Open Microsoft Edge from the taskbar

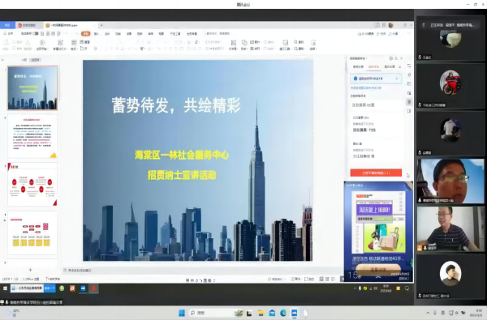(283, 313)
